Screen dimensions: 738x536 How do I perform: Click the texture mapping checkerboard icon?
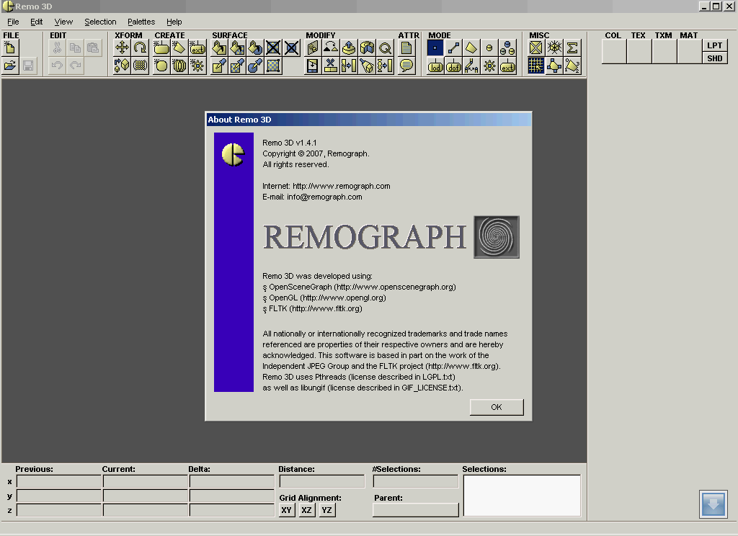click(273, 66)
